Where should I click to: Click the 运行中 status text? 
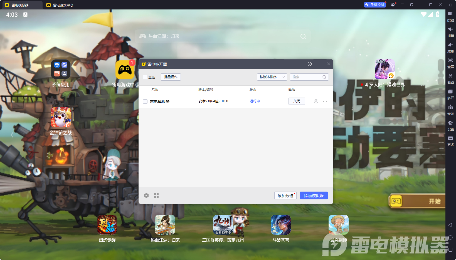point(255,101)
